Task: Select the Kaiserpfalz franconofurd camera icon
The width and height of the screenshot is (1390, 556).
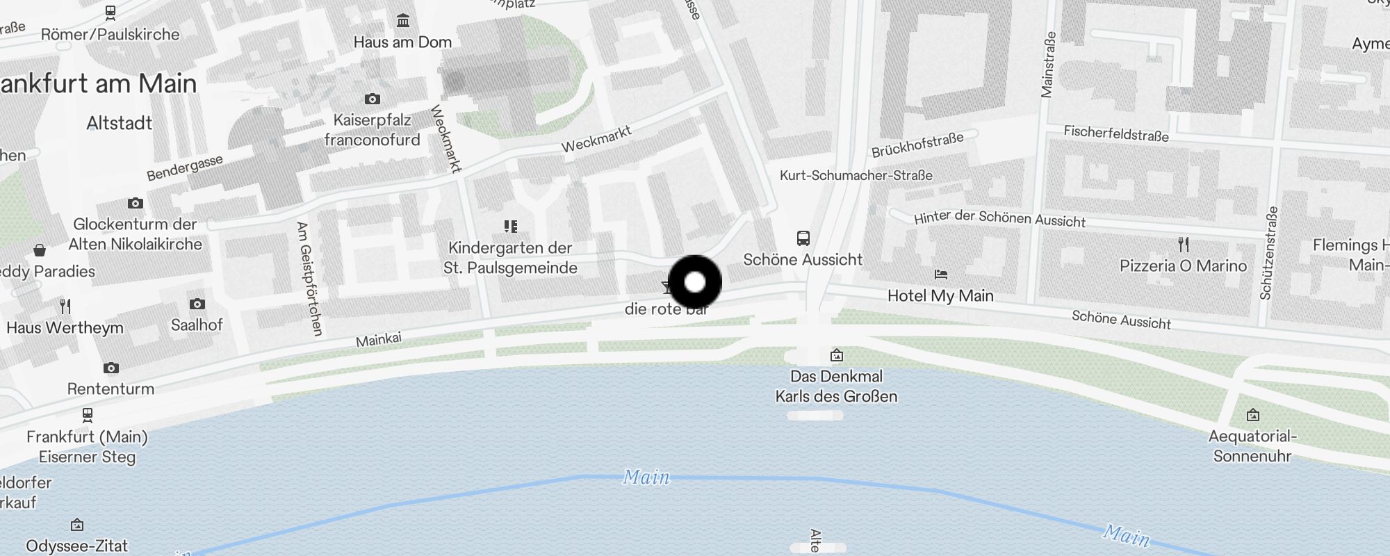Action: click(373, 99)
